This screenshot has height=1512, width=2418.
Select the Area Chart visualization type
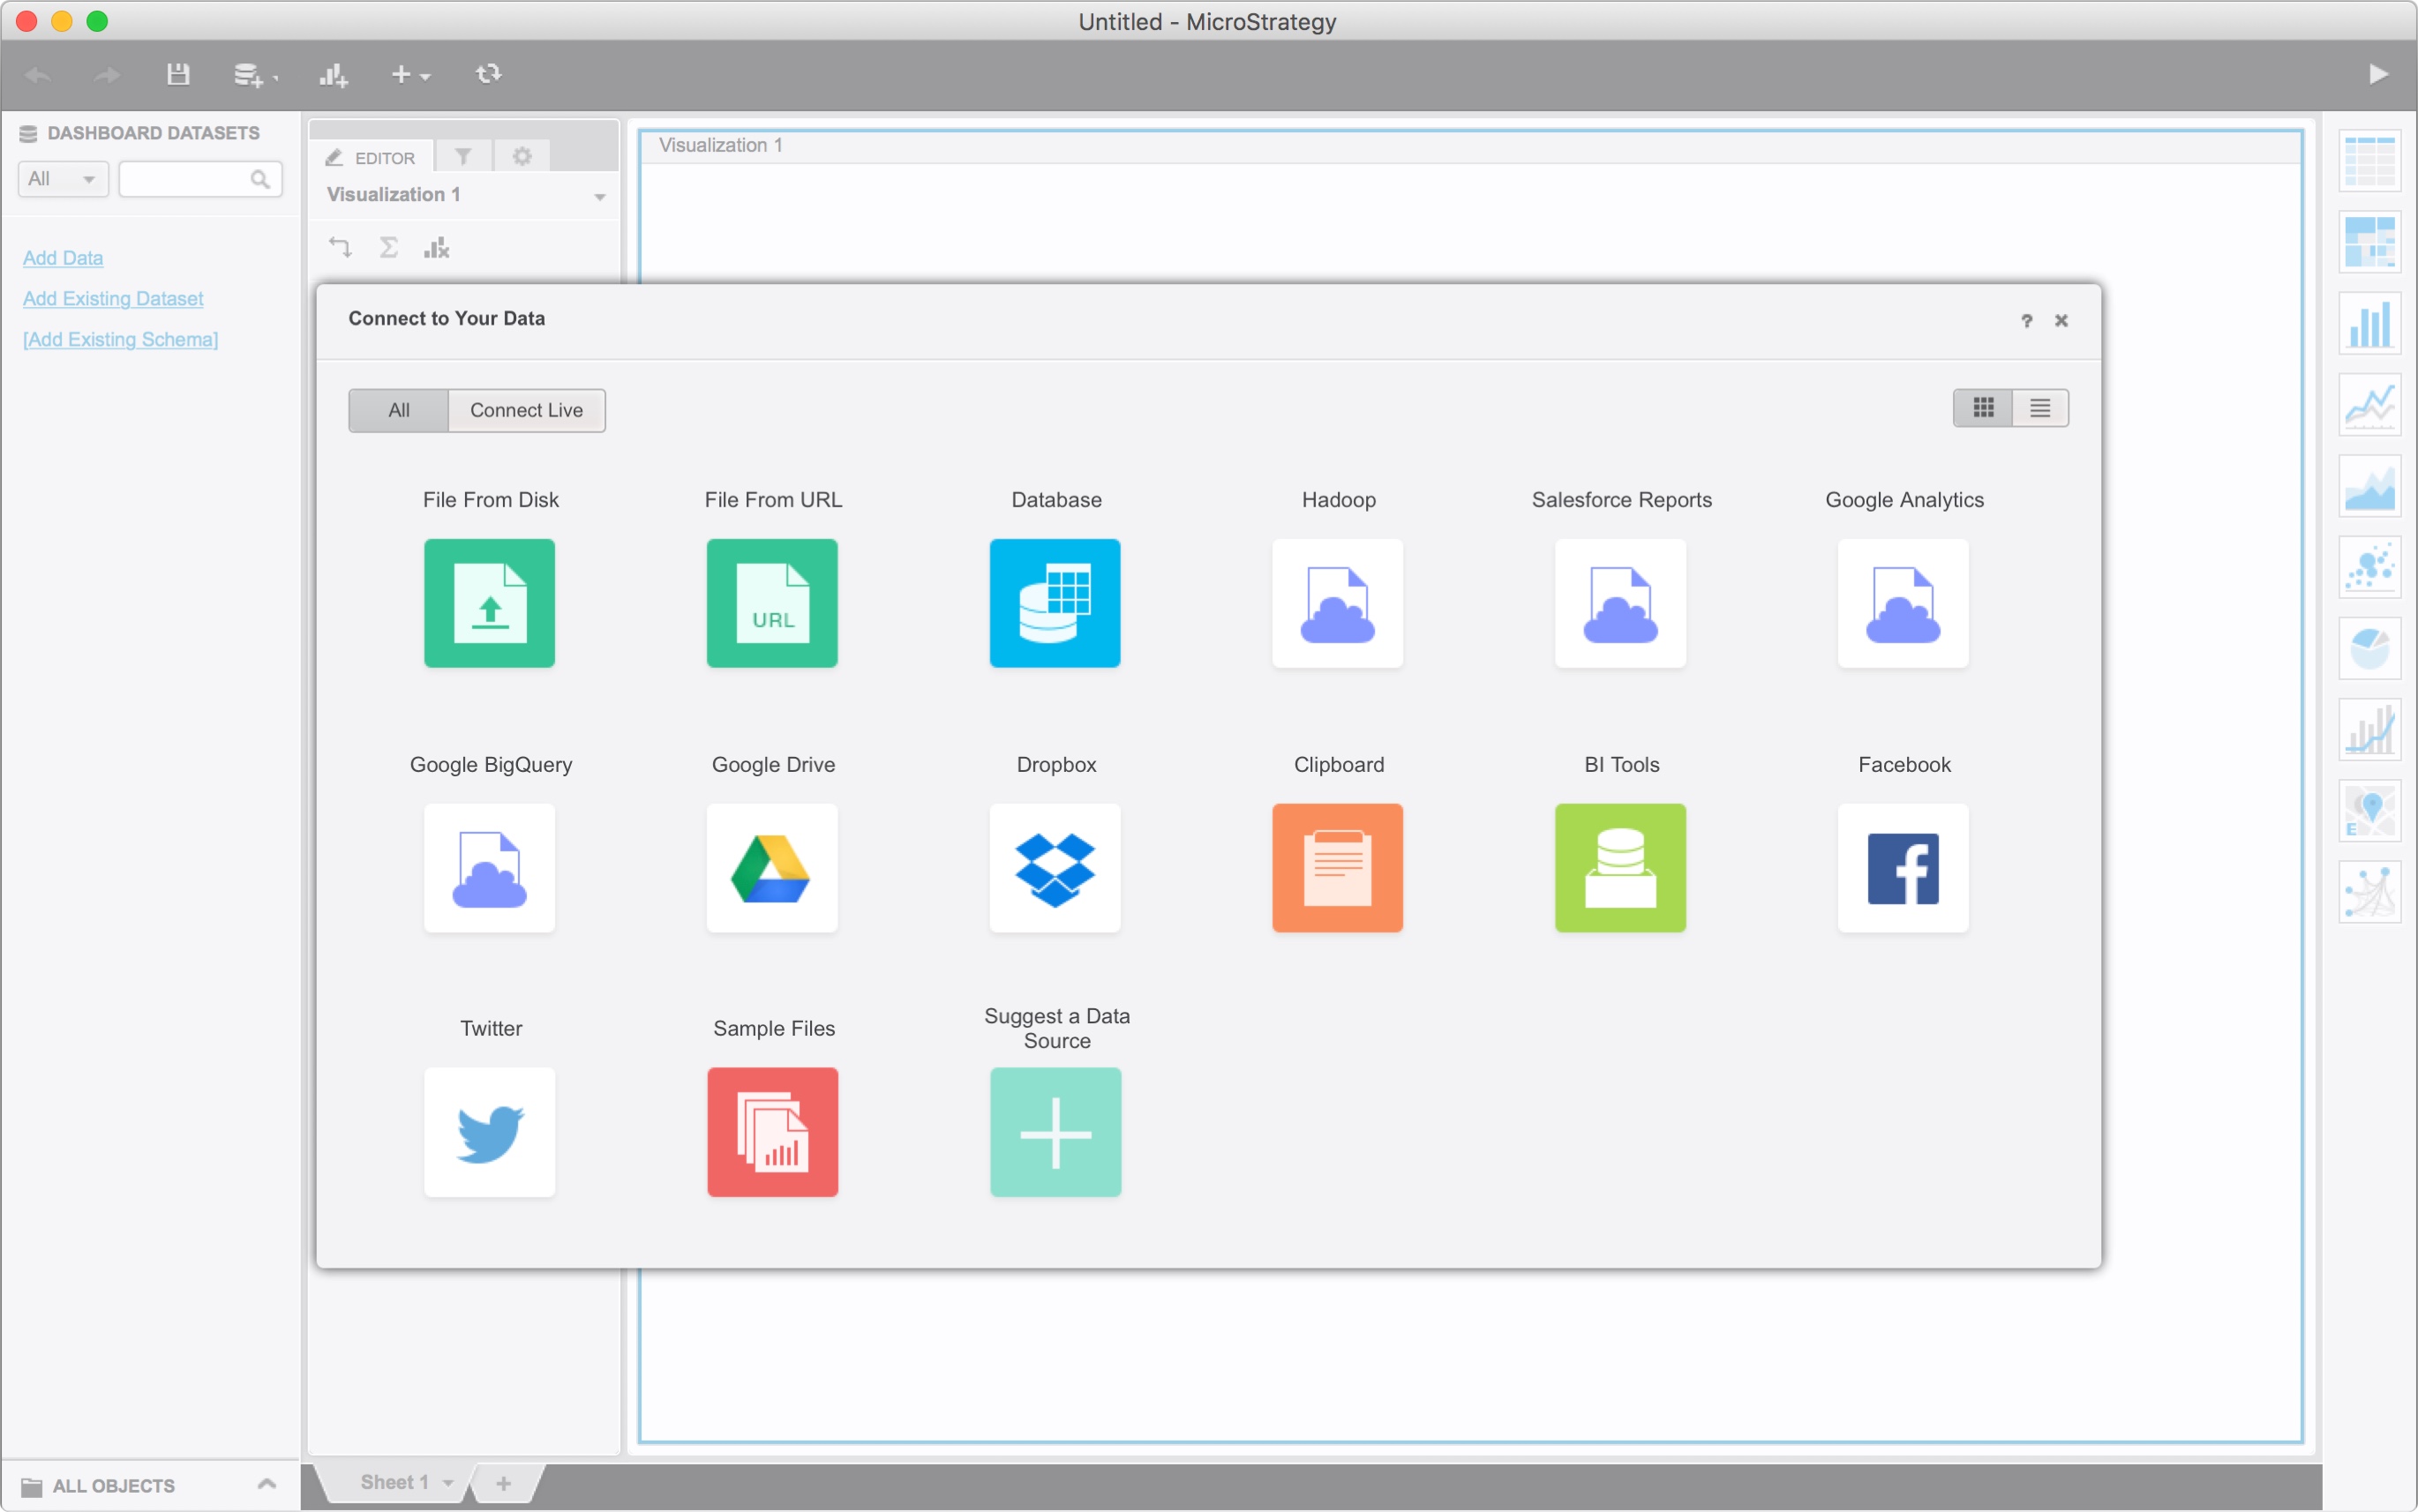click(x=2369, y=486)
